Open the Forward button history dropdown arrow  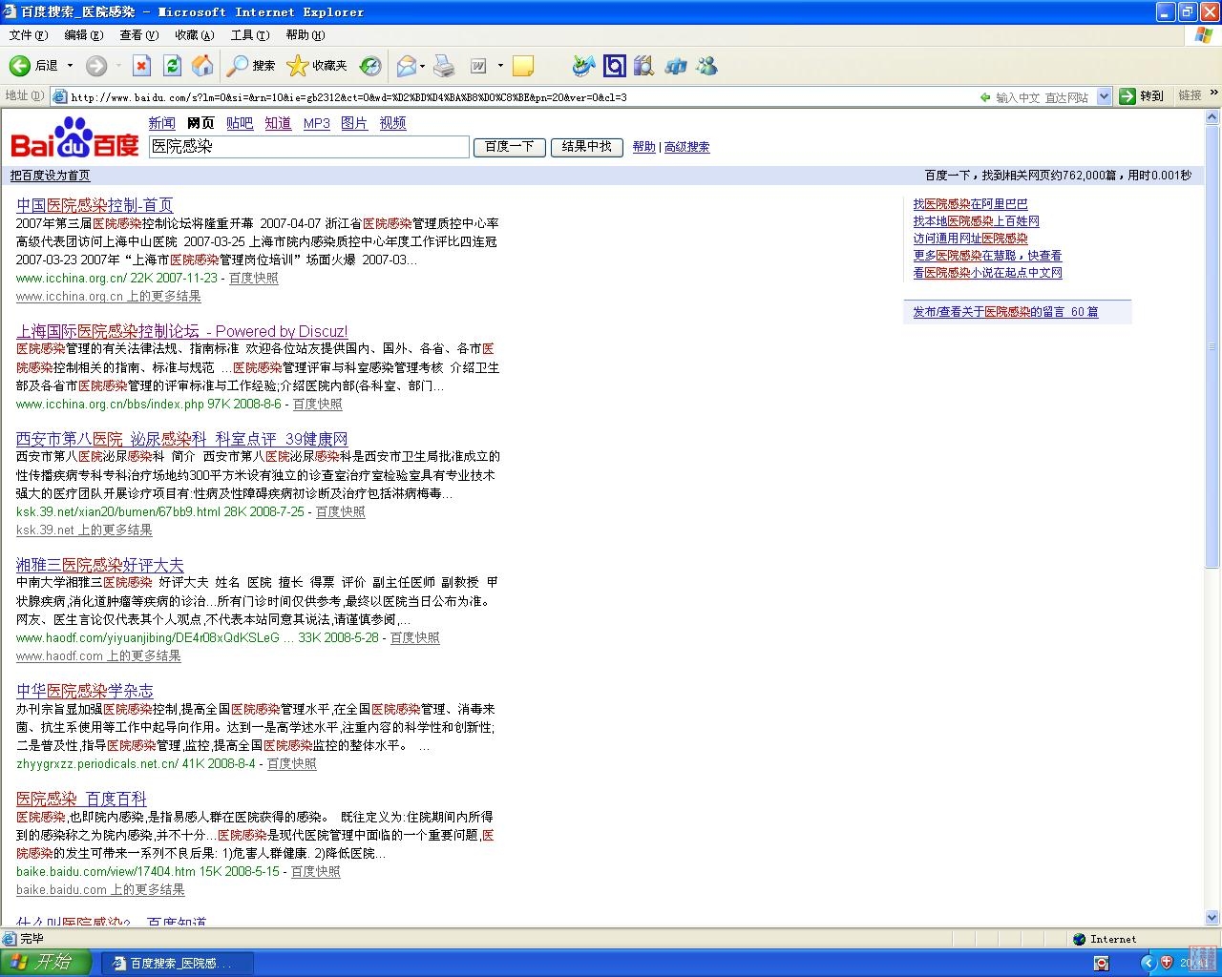tap(118, 66)
